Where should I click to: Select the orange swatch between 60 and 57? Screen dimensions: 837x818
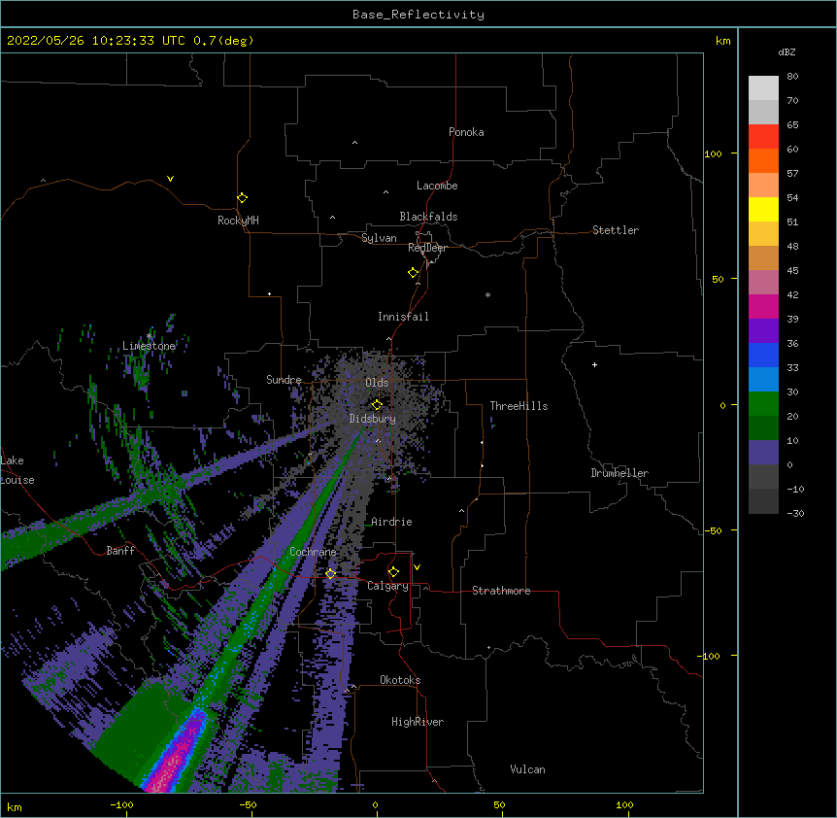pos(763,160)
